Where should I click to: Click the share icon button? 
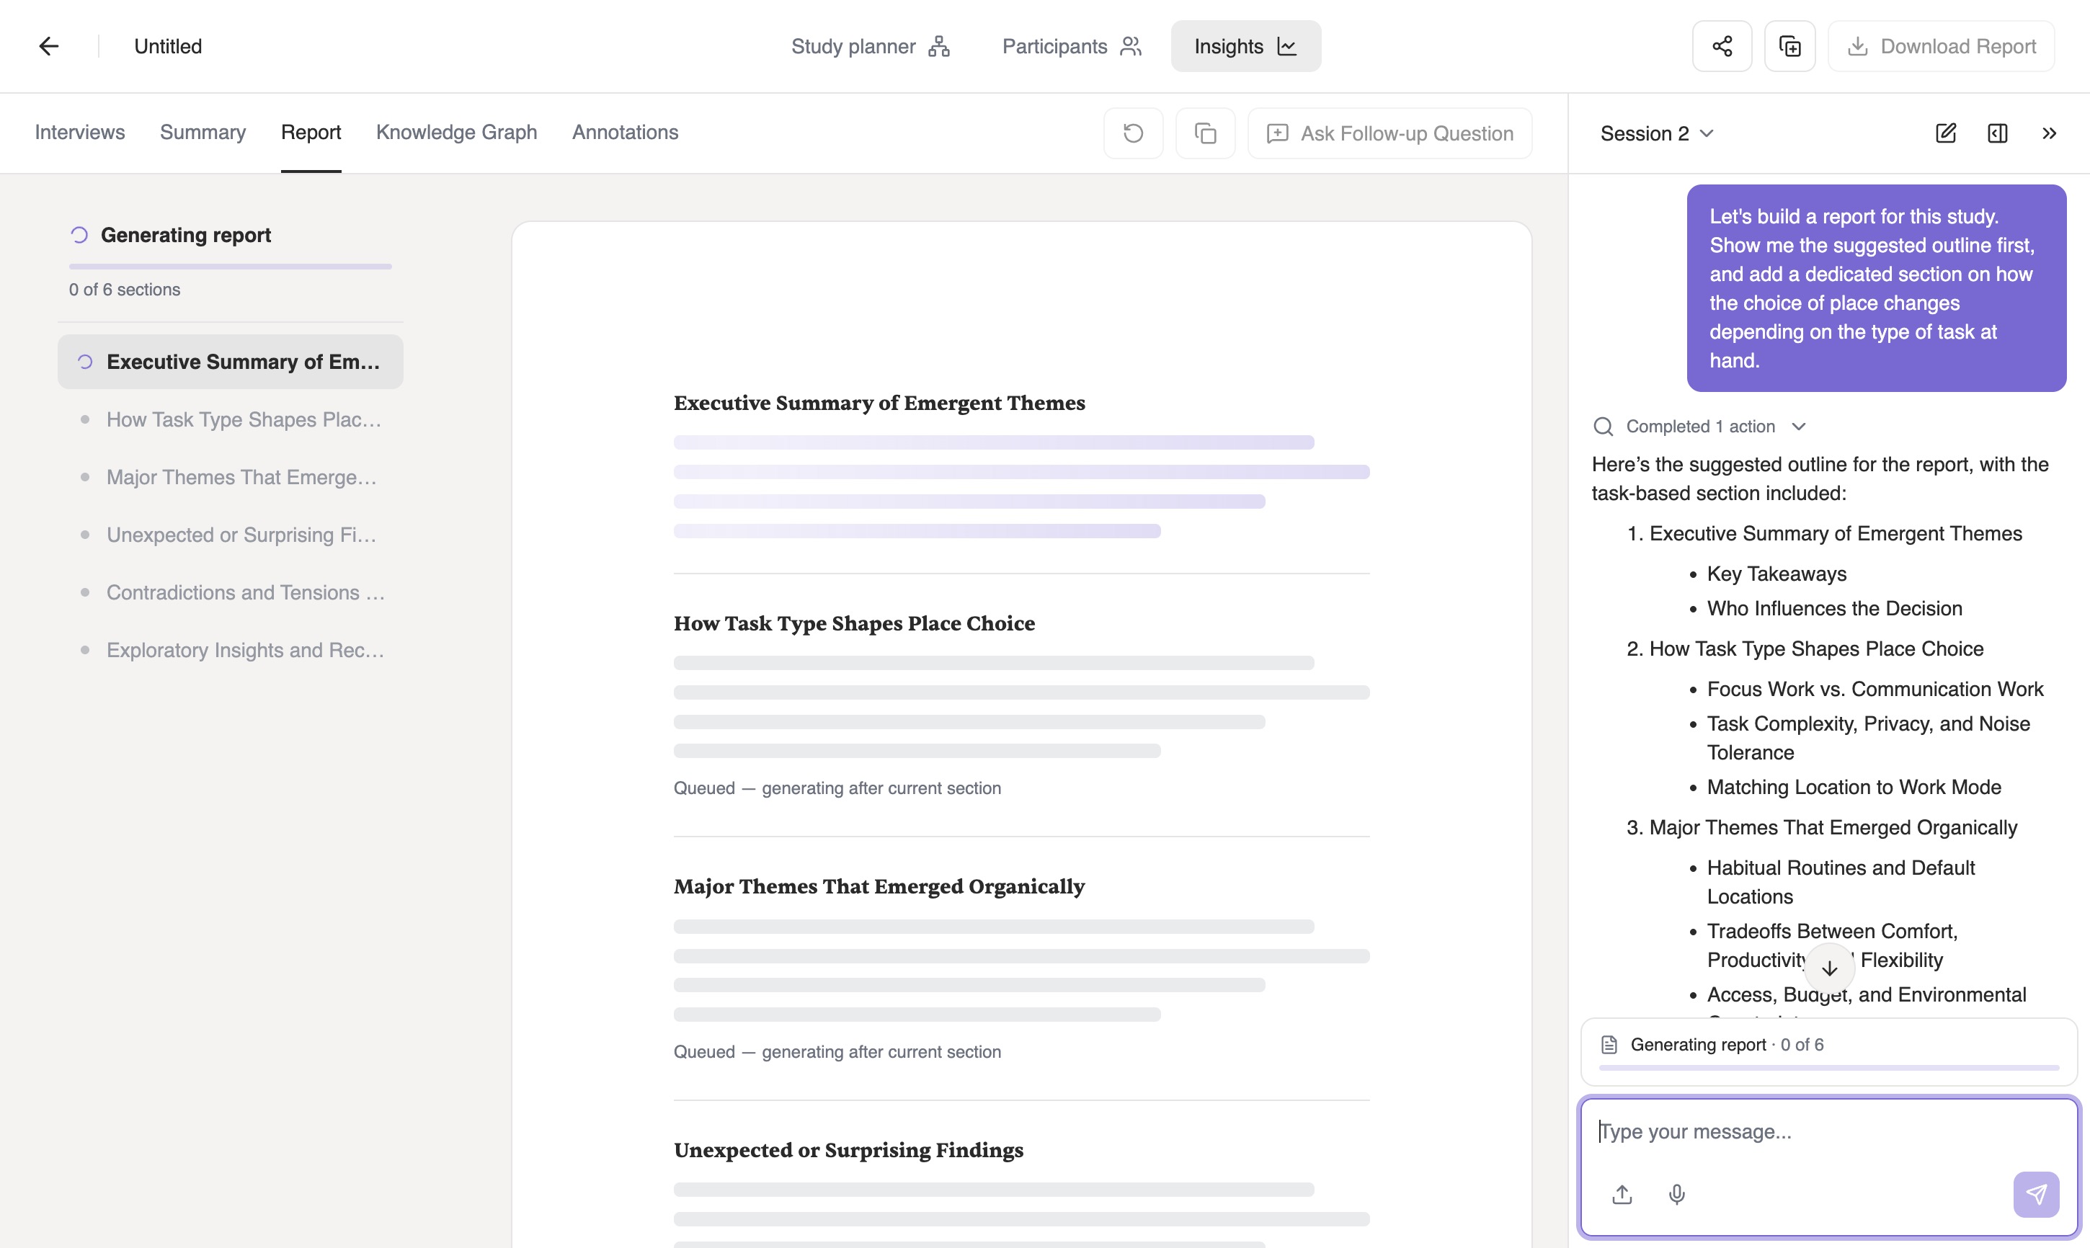pyautogui.click(x=1722, y=46)
